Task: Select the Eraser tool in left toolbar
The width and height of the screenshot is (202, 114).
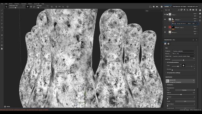Action: (2, 14)
